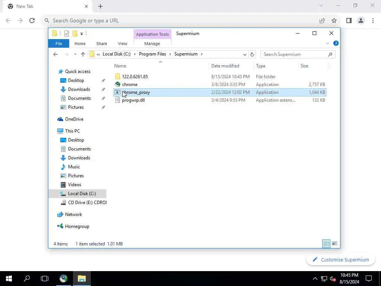381x286 pixels.
Task: Open a new browser tab
Action: pyautogui.click(x=100, y=6)
